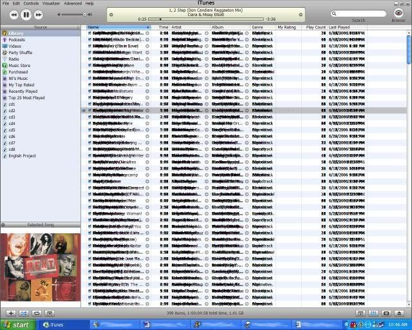Sort by the Genre column header
This screenshot has width=412, height=330.
[x=263, y=27]
